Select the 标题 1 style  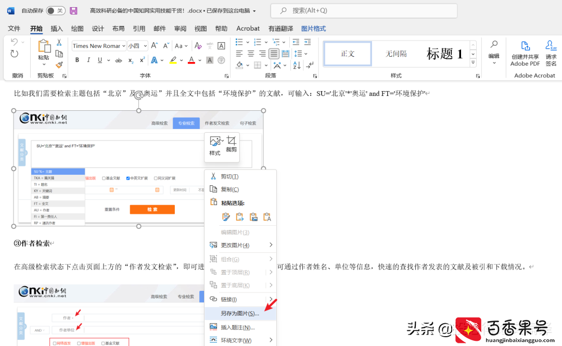[x=444, y=54]
